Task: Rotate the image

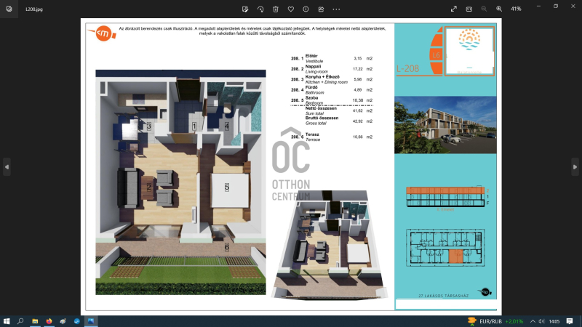Action: [261, 9]
